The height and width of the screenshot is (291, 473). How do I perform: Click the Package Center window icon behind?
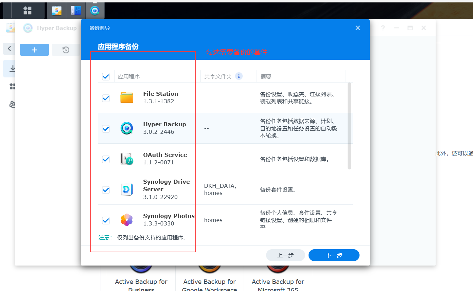(x=11, y=28)
